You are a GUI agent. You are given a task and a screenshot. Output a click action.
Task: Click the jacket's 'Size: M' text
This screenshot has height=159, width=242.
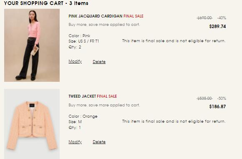pos(75,122)
